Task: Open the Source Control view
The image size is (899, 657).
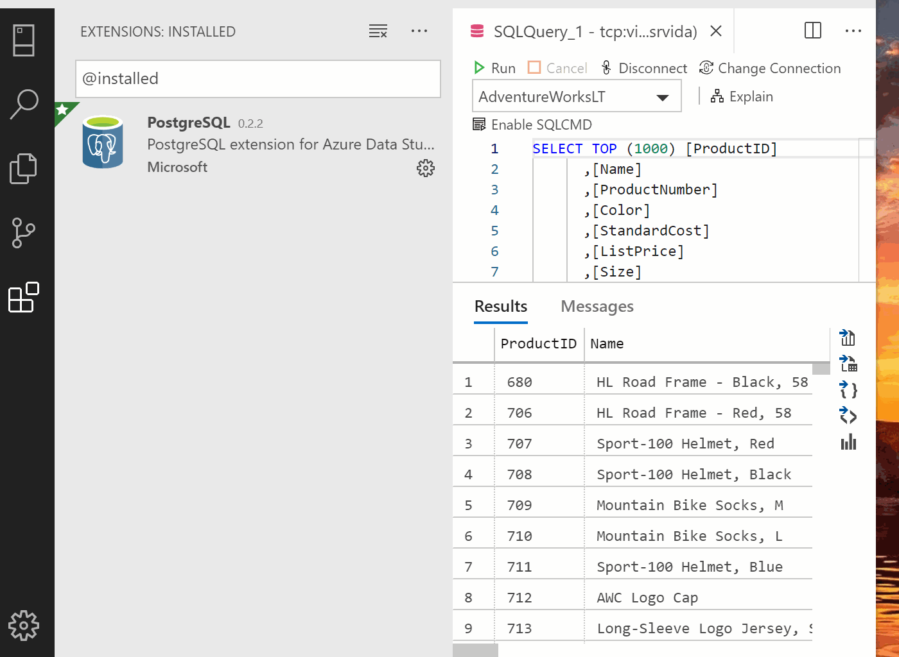Action: (x=24, y=233)
